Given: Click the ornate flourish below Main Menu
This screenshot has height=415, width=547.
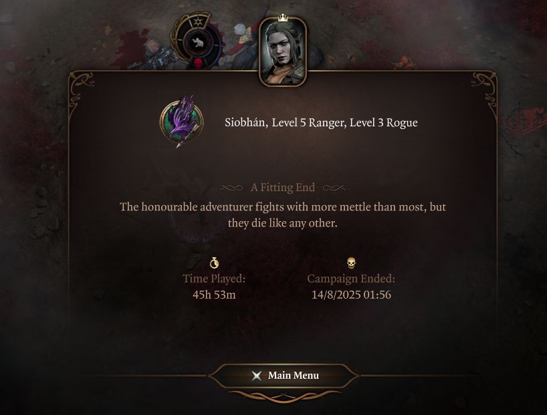Looking at the screenshot, I should coord(284,396).
